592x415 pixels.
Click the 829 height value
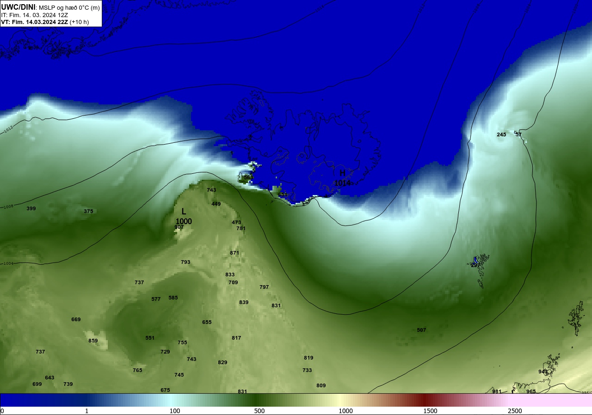(x=222, y=362)
